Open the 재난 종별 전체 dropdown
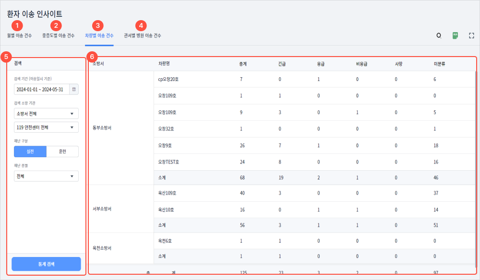Screen dimensions: 480x280 click(x=46, y=176)
